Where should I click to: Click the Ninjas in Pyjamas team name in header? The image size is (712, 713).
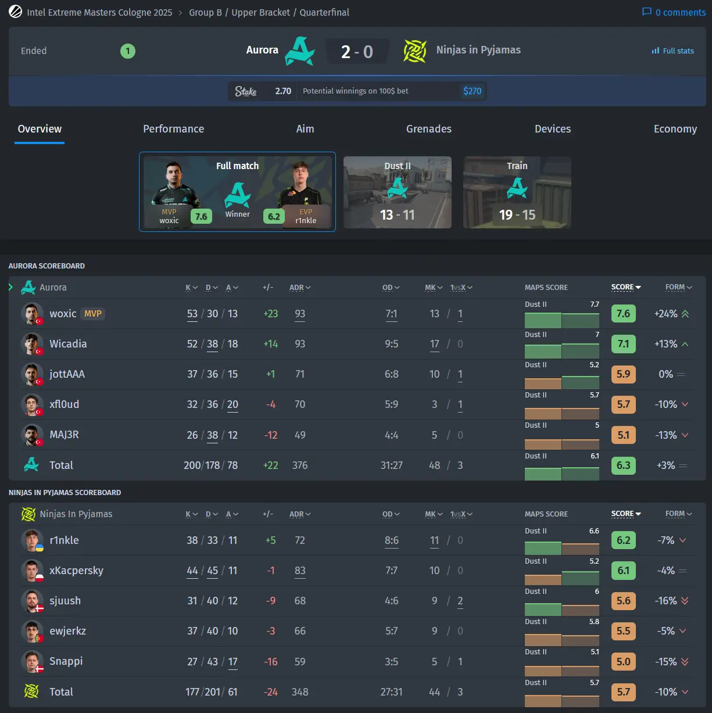[x=478, y=50]
